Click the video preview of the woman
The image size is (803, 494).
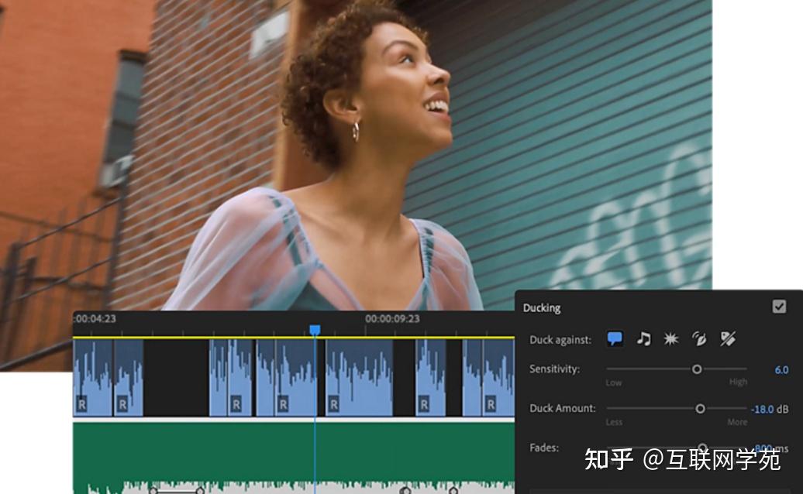(x=356, y=155)
